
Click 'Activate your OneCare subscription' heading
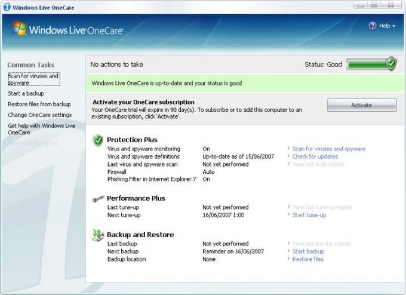coord(143,102)
